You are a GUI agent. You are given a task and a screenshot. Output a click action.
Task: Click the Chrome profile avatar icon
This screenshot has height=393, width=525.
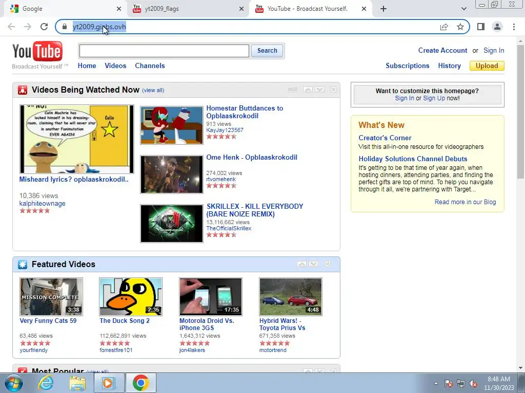coord(497,27)
